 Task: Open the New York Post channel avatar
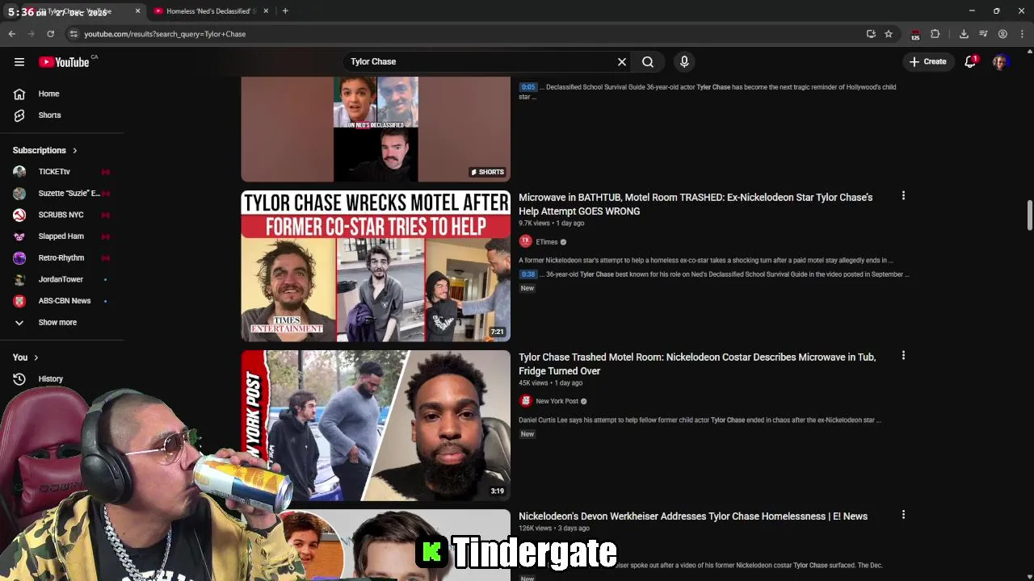click(526, 401)
